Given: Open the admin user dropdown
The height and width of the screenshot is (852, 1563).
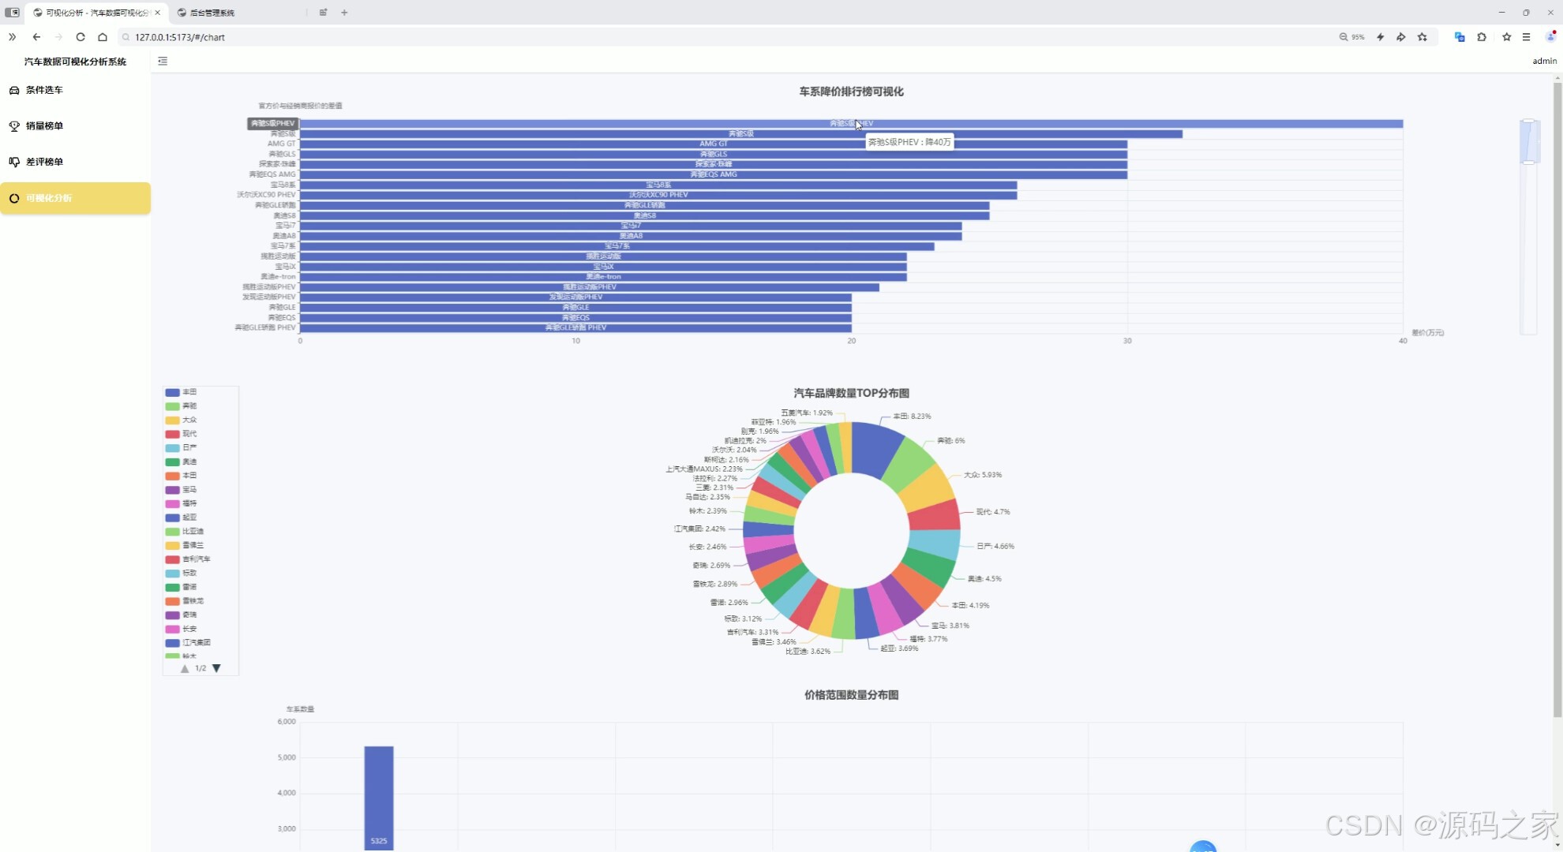Looking at the screenshot, I should [1544, 61].
